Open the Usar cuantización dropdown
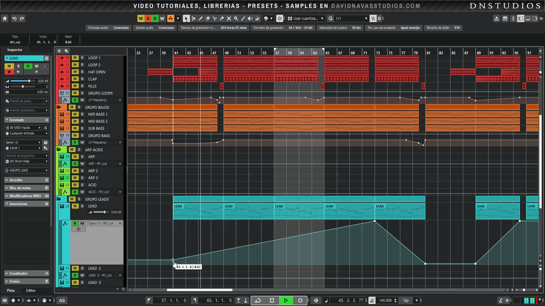Image resolution: width=545 pixels, height=306 pixels. [x=306, y=19]
